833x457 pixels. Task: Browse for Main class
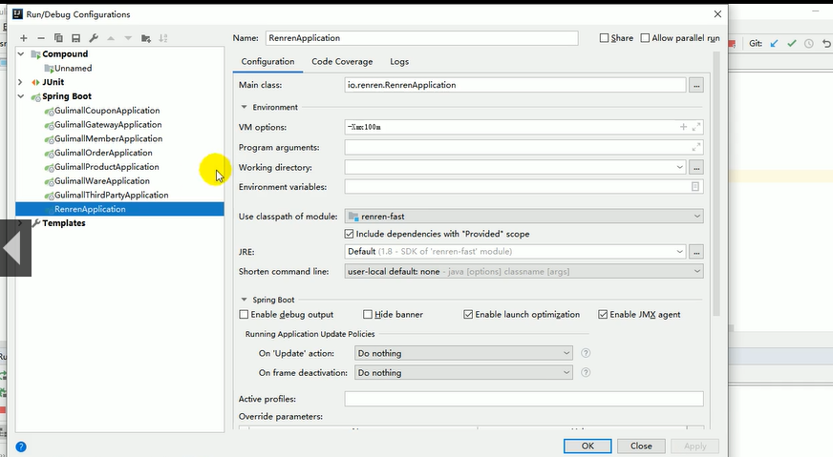point(696,85)
